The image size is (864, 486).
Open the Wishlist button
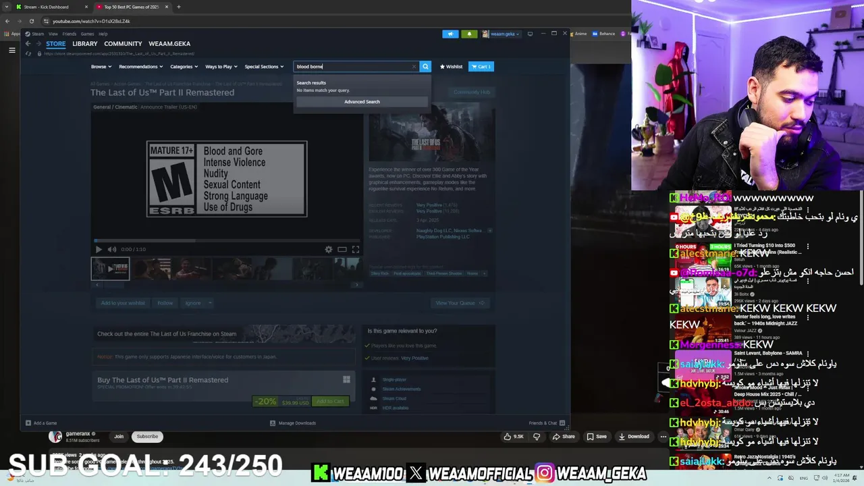pos(451,67)
